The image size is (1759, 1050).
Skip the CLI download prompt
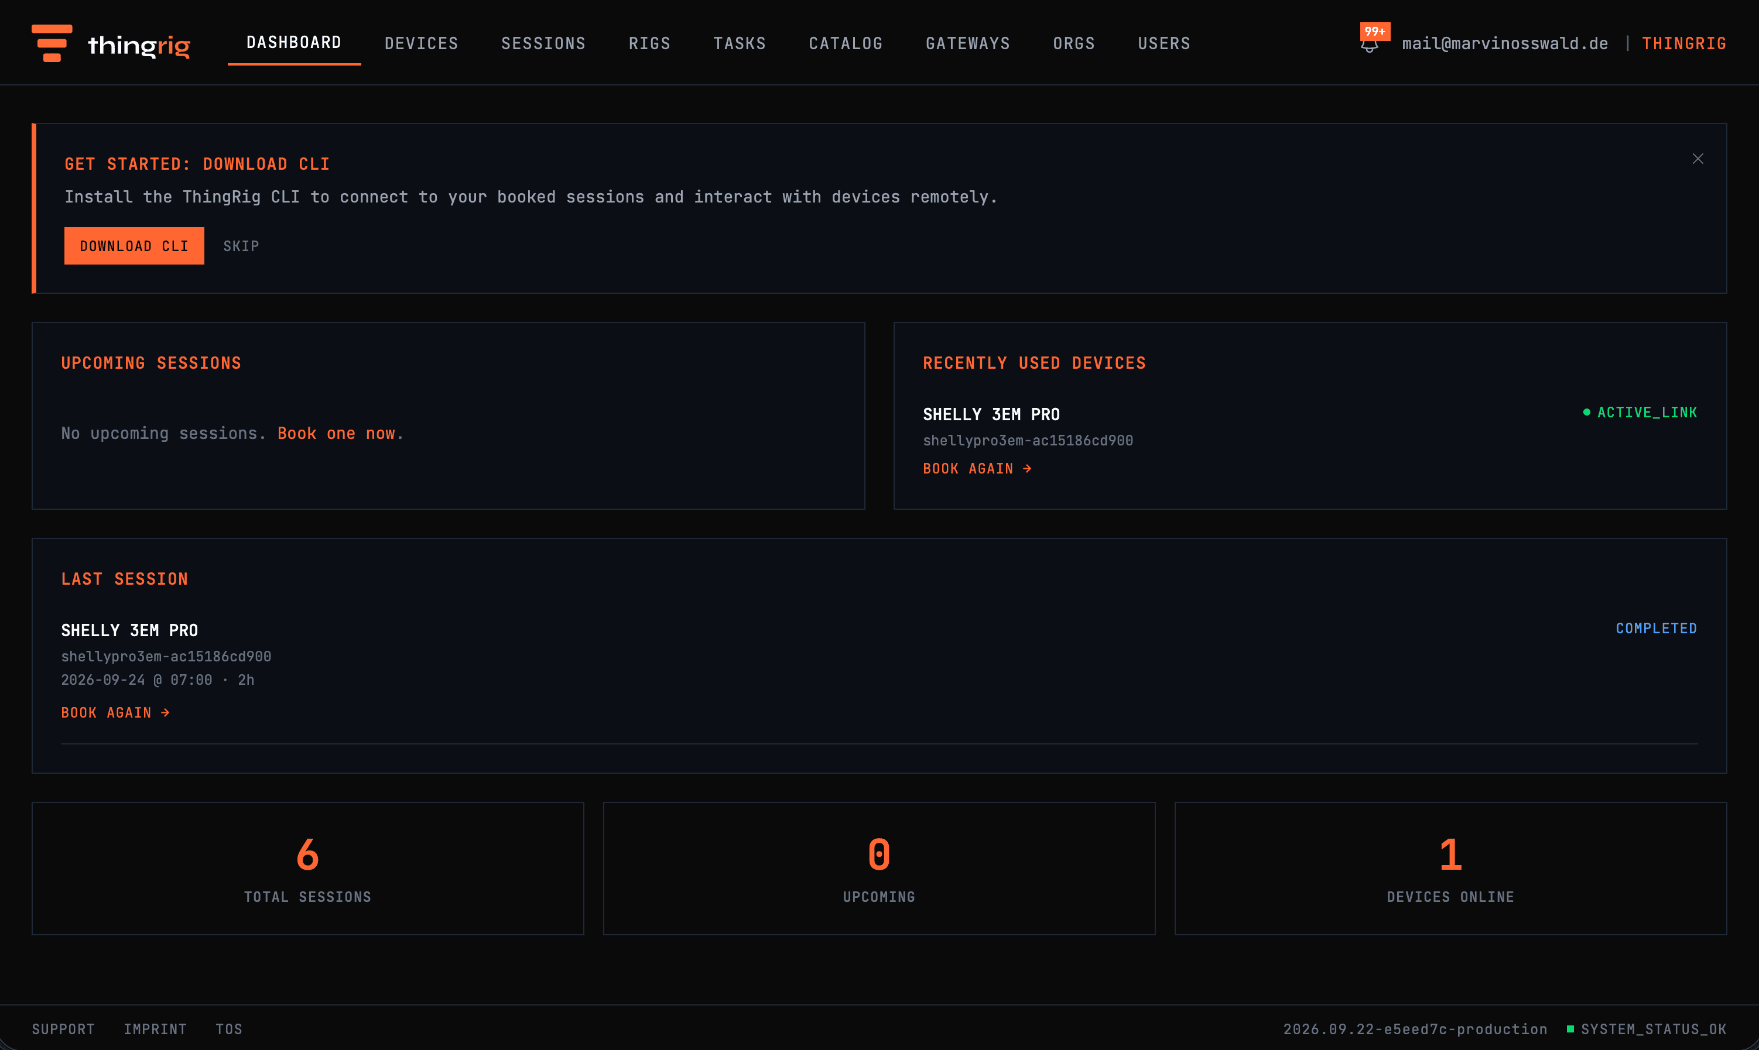[241, 246]
